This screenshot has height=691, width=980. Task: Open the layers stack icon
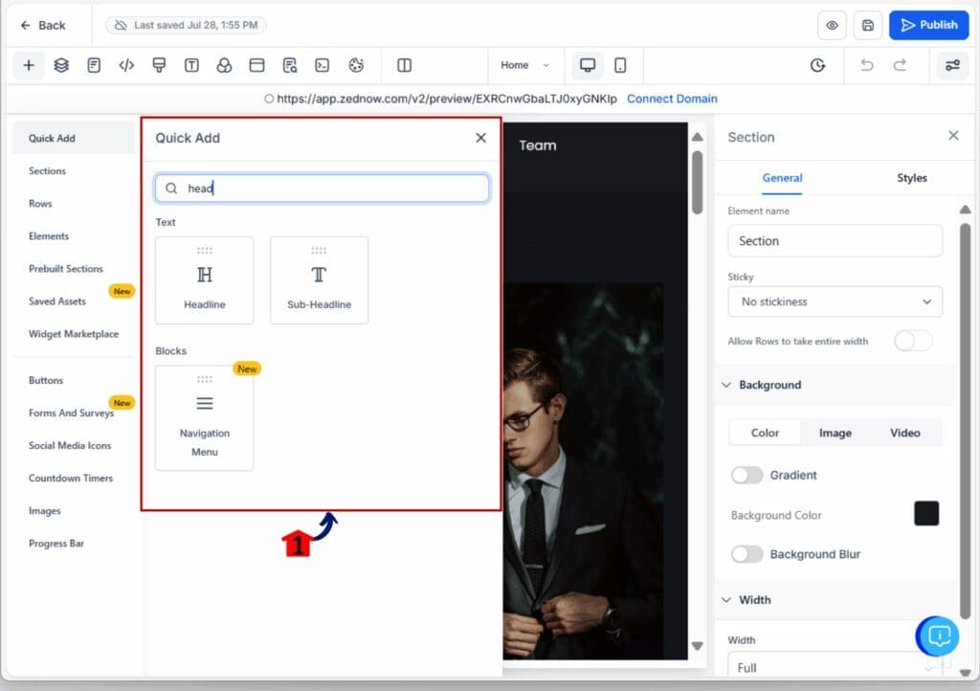(61, 65)
